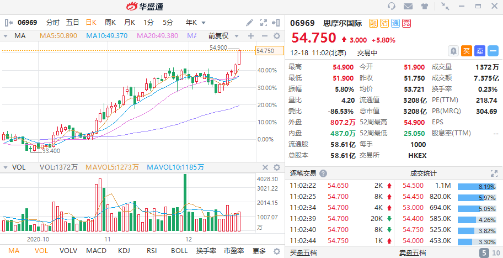Viewport: 503px width, 258px height.
Task: Toggle VOLV indicator
Action: click(67, 251)
